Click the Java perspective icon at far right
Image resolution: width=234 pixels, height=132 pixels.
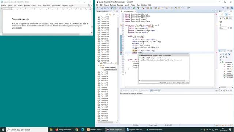(232, 8)
